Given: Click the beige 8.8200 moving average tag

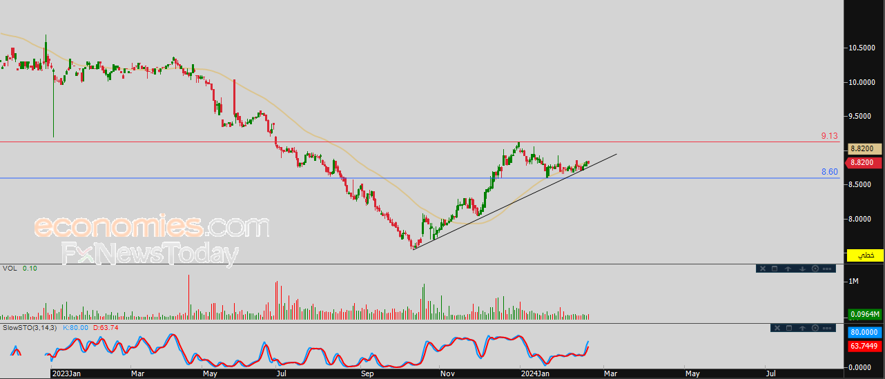Looking at the screenshot, I should [x=866, y=148].
